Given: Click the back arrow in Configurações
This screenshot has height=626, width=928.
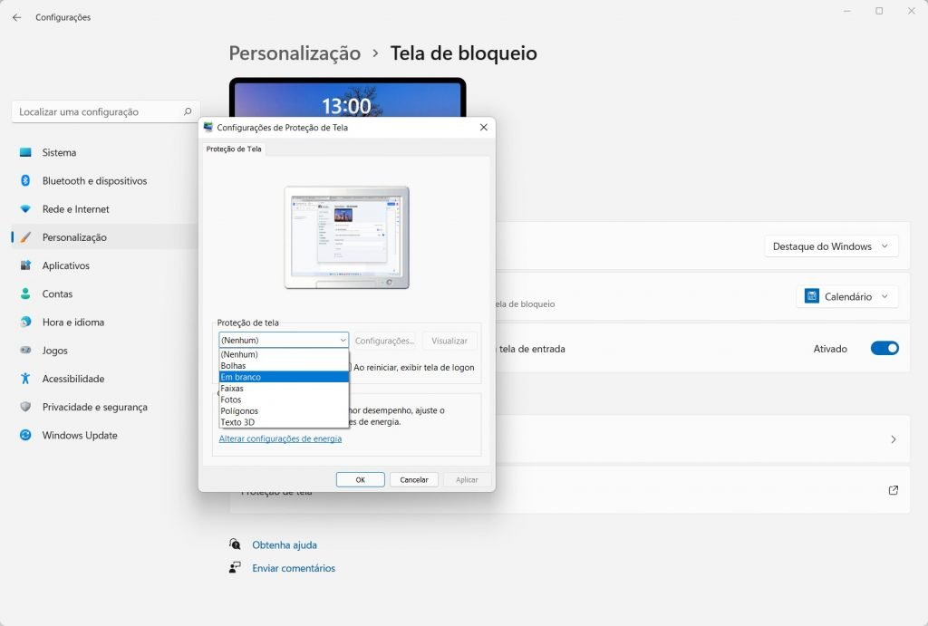Looking at the screenshot, I should [x=16, y=17].
